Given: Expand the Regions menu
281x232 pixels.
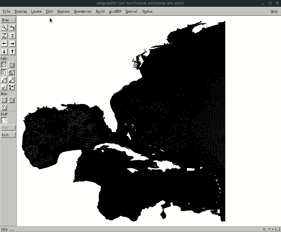Looking at the screenshot, I should tap(63, 11).
